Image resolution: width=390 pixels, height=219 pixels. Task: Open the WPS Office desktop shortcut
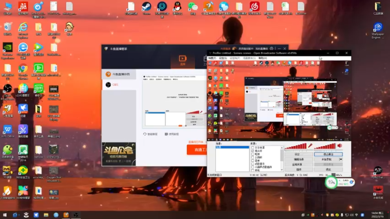click(7, 129)
